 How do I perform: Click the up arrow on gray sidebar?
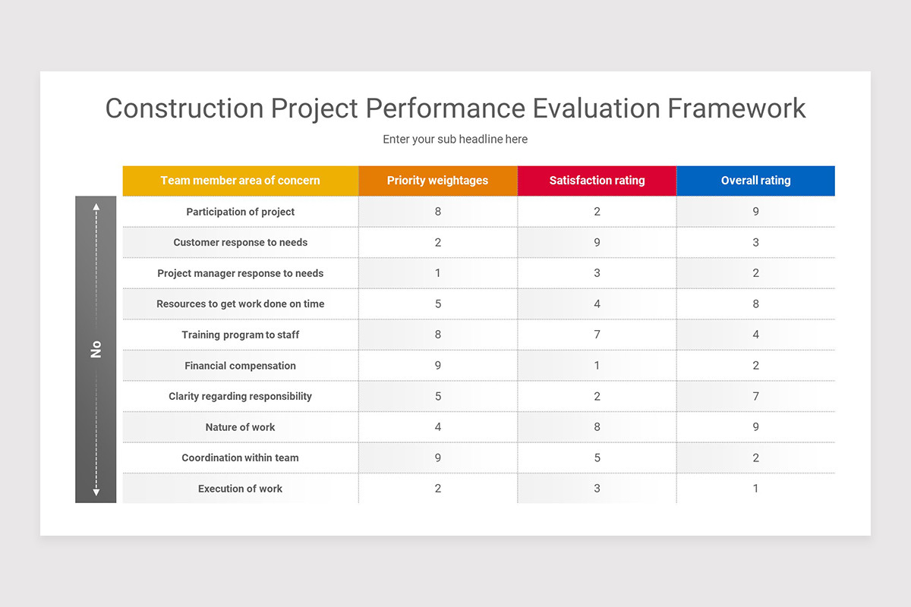pyautogui.click(x=96, y=206)
